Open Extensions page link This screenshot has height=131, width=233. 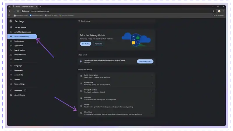pos(18,91)
